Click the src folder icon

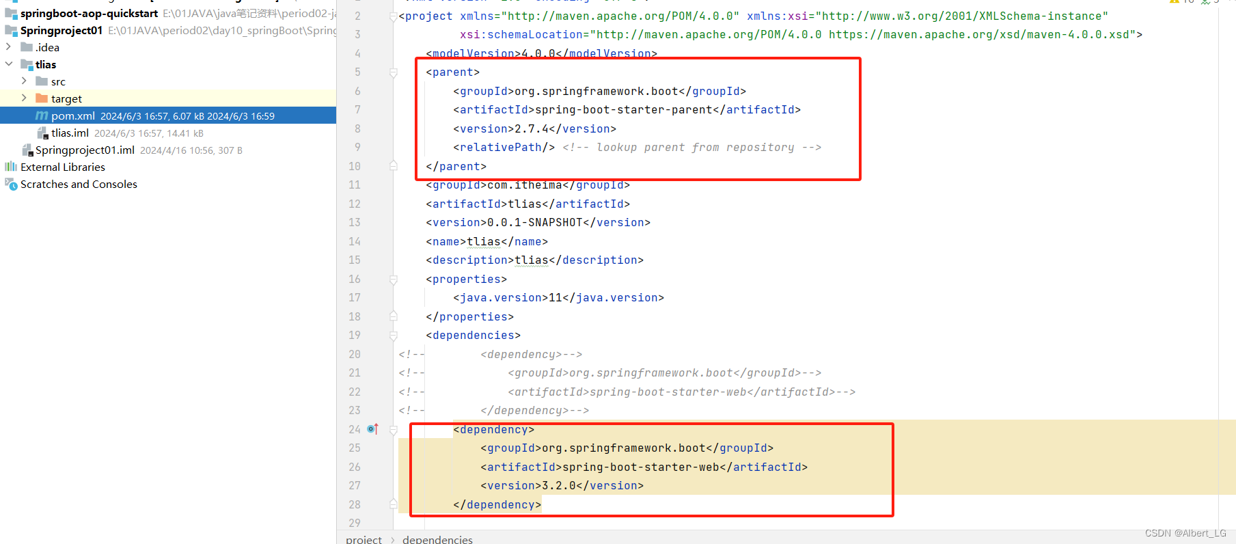point(42,81)
